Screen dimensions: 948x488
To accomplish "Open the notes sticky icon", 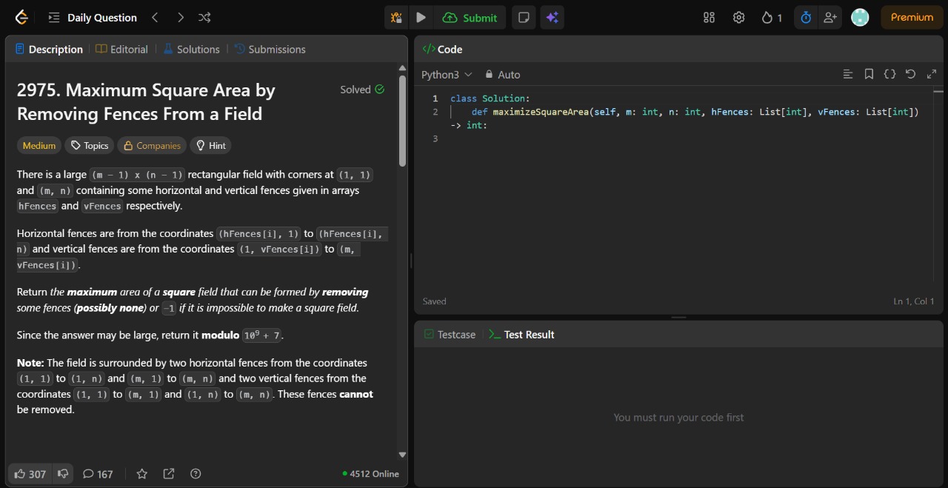I will coord(524,18).
